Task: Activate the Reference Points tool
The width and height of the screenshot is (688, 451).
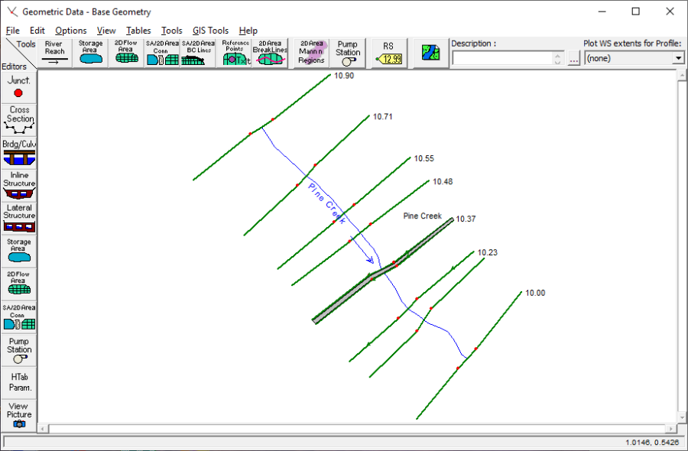Action: click(x=235, y=53)
